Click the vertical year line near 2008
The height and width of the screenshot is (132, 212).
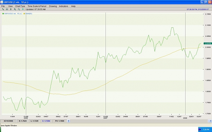185,63
